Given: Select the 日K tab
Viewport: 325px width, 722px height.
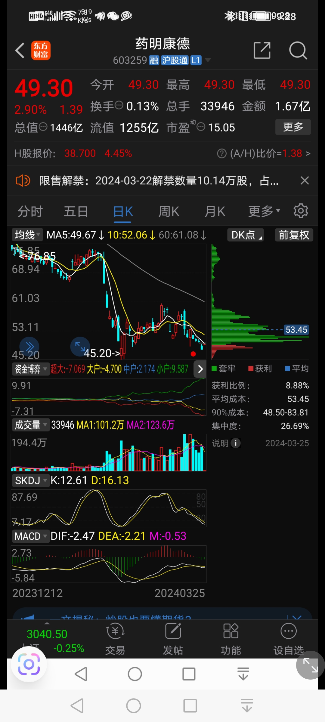Looking at the screenshot, I should pyautogui.click(x=123, y=211).
